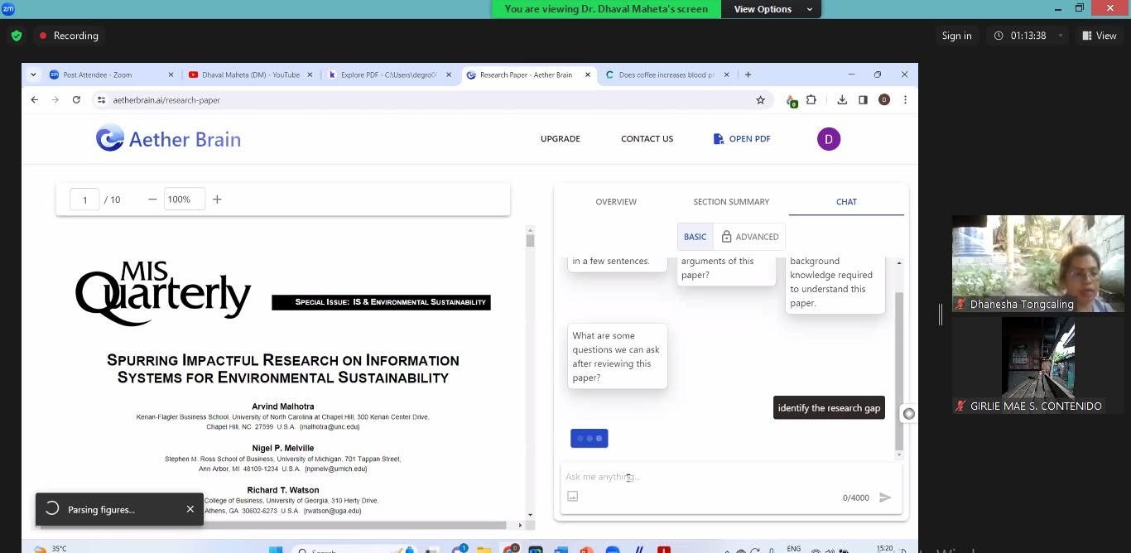The width and height of the screenshot is (1131, 553).
Task: Open the purple D profile avatar
Action: (829, 139)
